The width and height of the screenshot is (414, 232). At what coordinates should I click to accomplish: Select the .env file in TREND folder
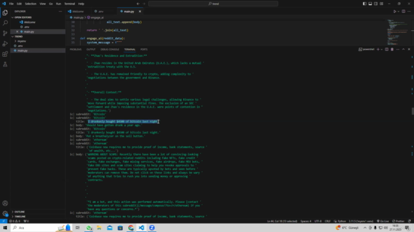[x=20, y=46]
